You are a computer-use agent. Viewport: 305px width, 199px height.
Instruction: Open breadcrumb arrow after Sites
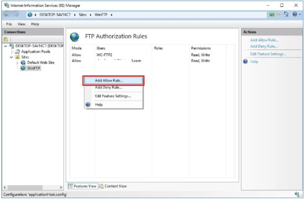90,15
